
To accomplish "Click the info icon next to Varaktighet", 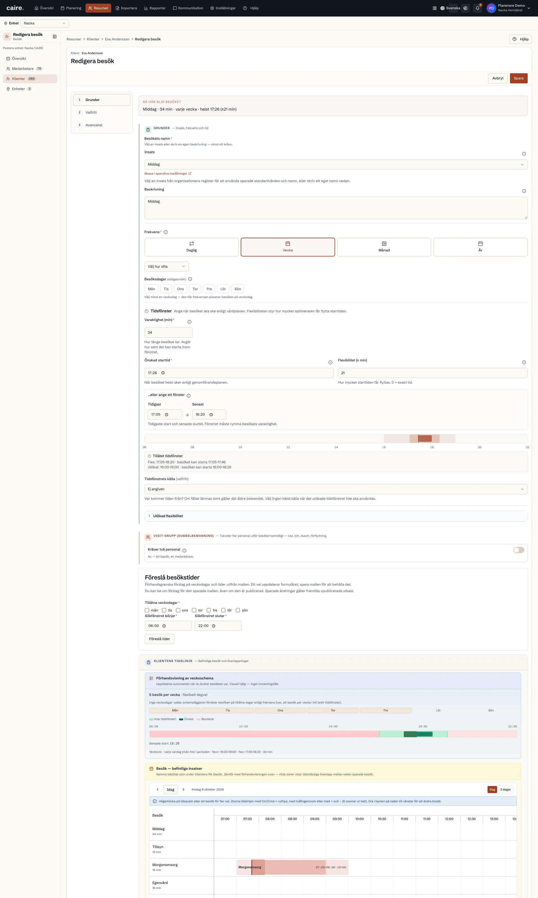I will tap(189, 322).
